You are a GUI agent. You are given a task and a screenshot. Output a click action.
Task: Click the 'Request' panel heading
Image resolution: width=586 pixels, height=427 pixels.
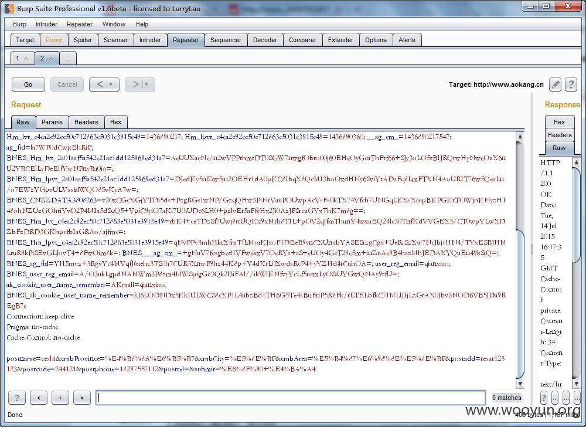(x=26, y=104)
